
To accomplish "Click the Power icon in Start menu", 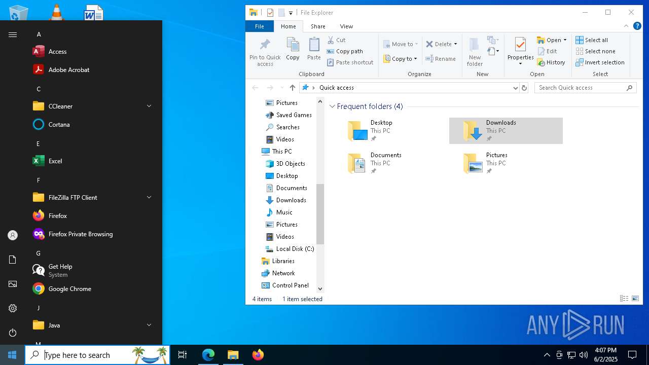I will coord(13,333).
